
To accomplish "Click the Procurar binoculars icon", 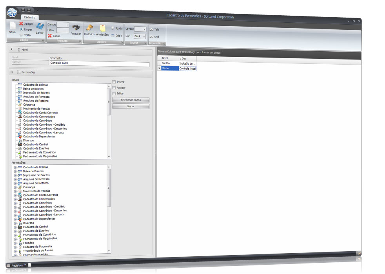I will tap(76, 27).
